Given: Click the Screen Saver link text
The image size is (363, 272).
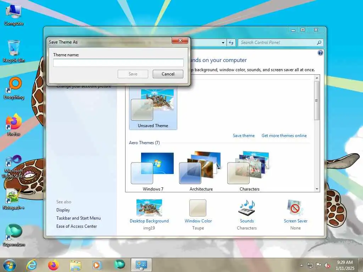Looking at the screenshot, I should [296, 221].
